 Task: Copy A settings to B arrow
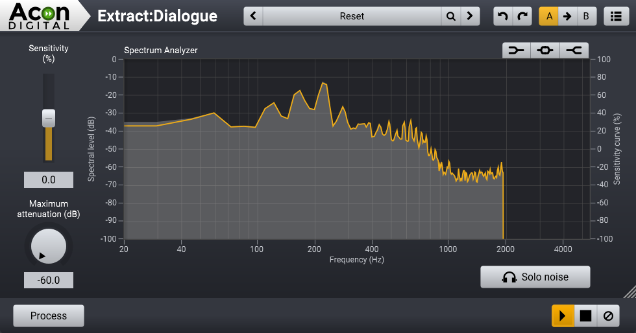[x=567, y=16]
